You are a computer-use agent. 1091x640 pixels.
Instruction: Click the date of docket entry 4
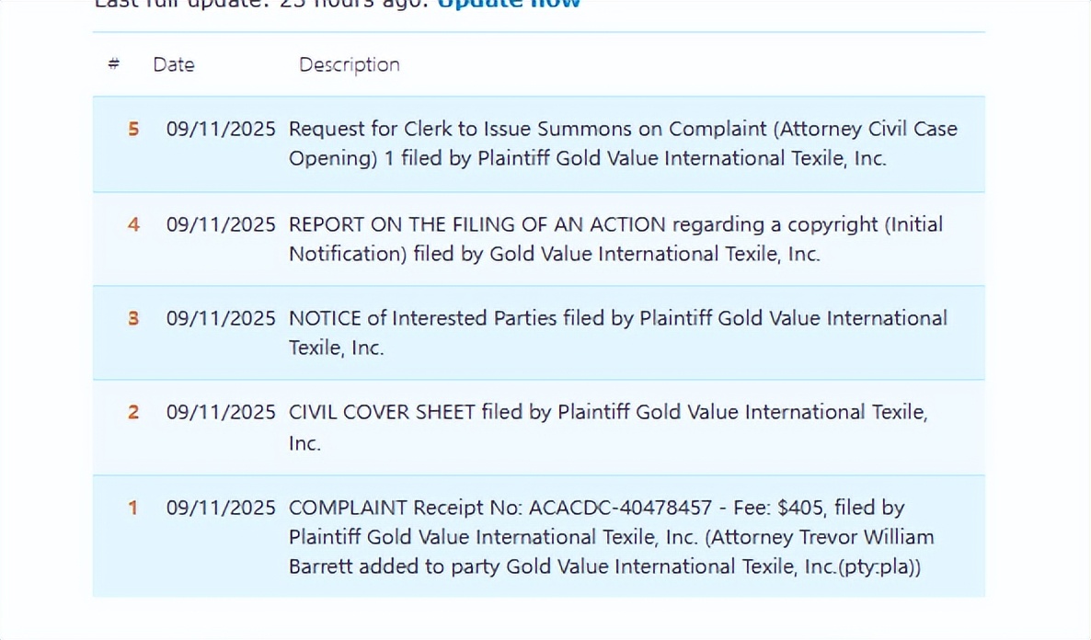tap(221, 224)
